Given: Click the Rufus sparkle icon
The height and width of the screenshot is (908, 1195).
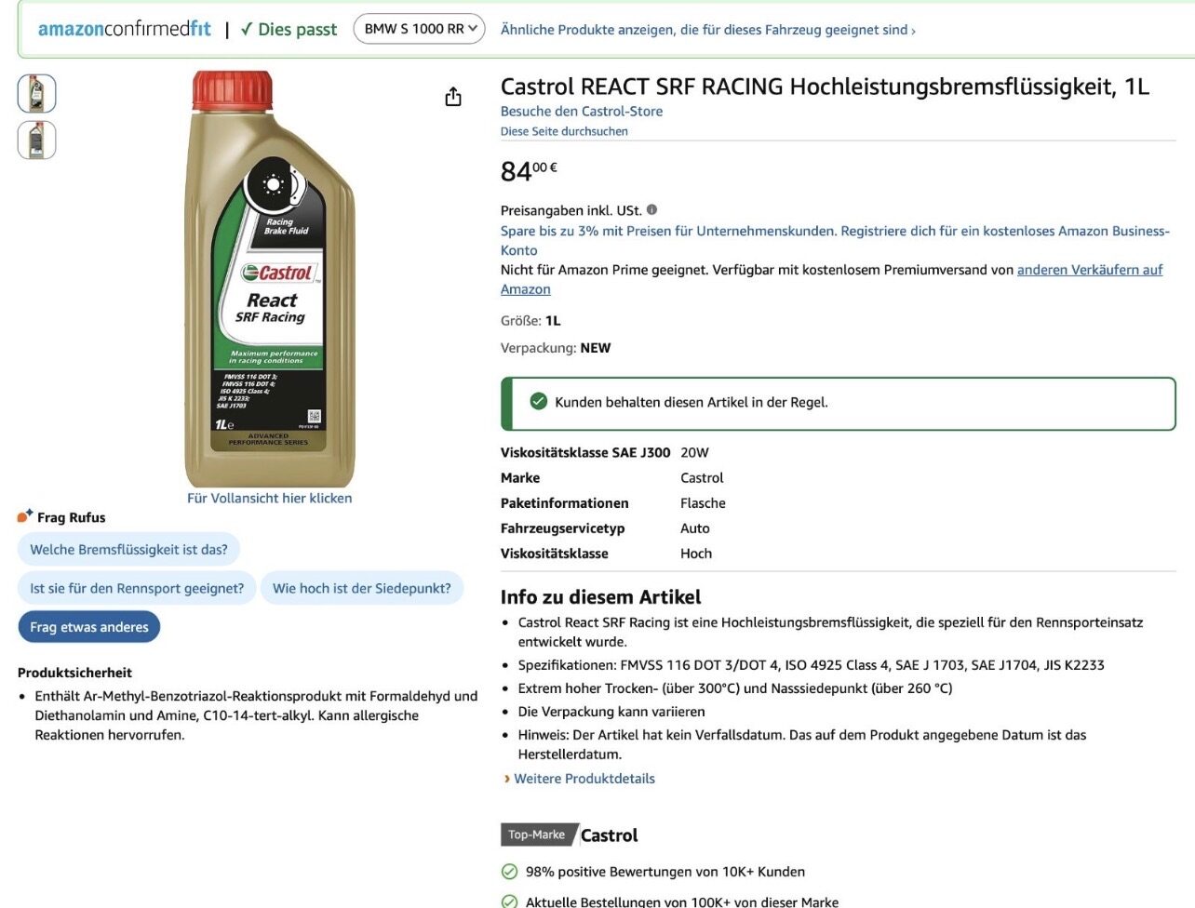Looking at the screenshot, I should click(x=25, y=516).
